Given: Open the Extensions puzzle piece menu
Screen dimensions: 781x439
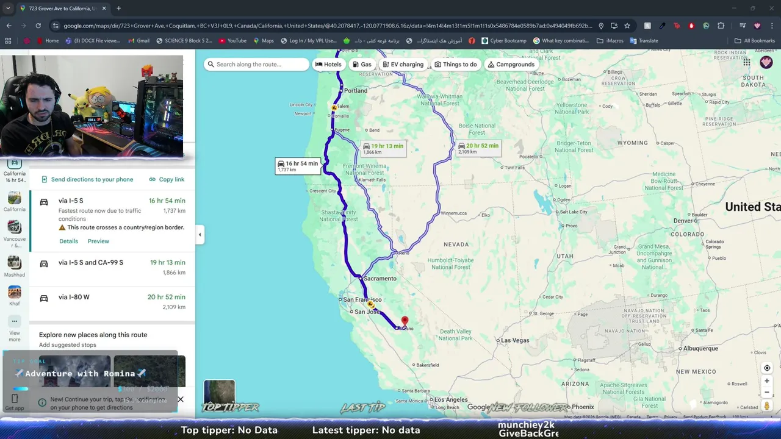Looking at the screenshot, I should coord(721,26).
